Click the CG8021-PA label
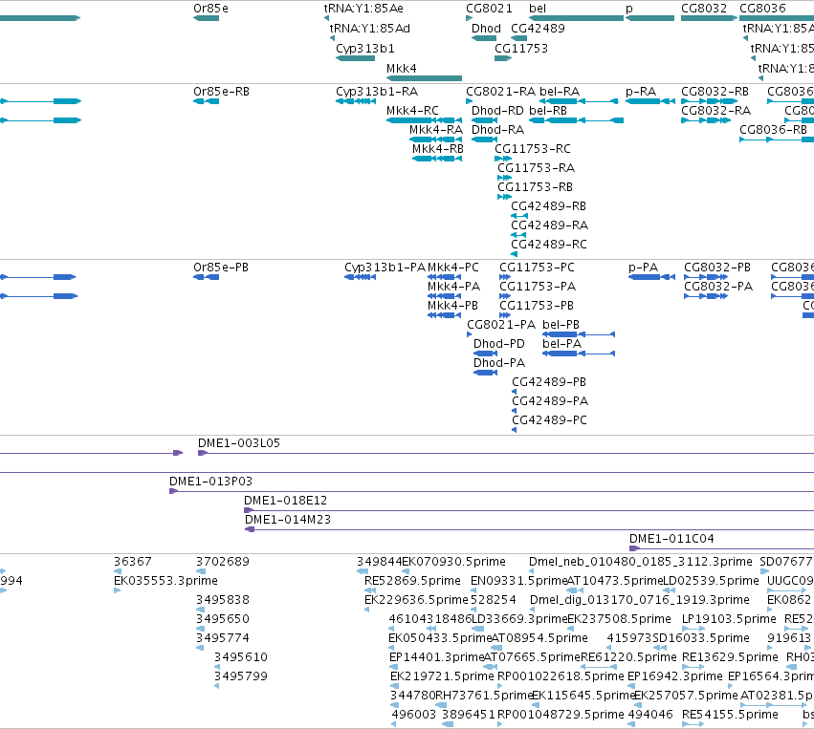The width and height of the screenshot is (814, 729). coord(501,325)
